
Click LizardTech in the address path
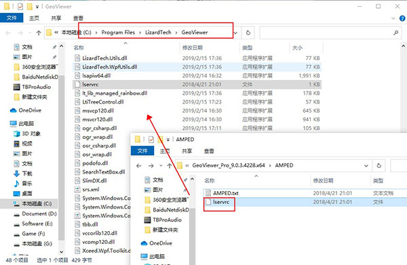[158, 33]
